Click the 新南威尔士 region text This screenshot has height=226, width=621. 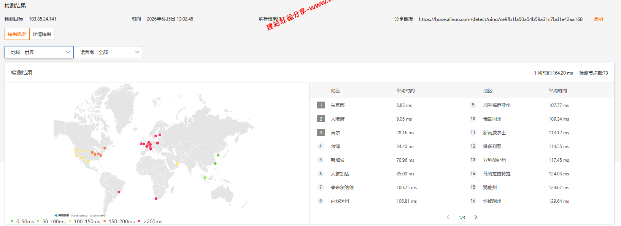point(494,133)
